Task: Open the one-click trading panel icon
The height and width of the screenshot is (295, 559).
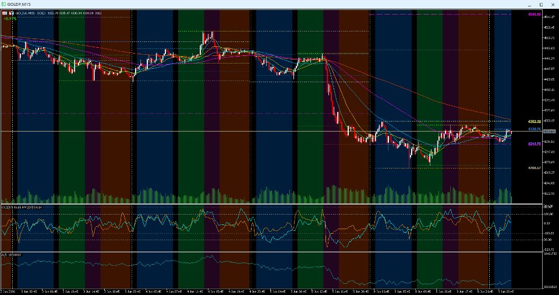Action: tap(5, 13)
